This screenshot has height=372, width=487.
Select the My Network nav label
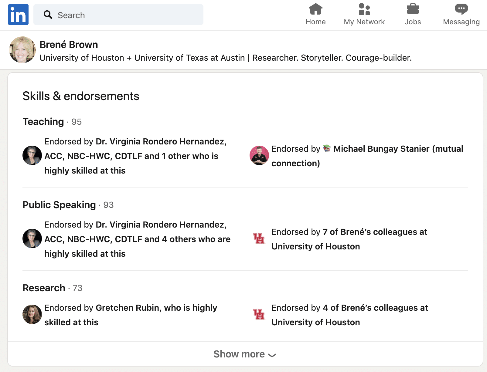coord(364,22)
